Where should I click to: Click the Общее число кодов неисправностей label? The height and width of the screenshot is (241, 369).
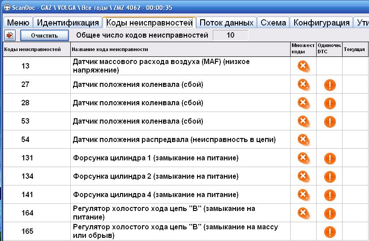pos(142,35)
